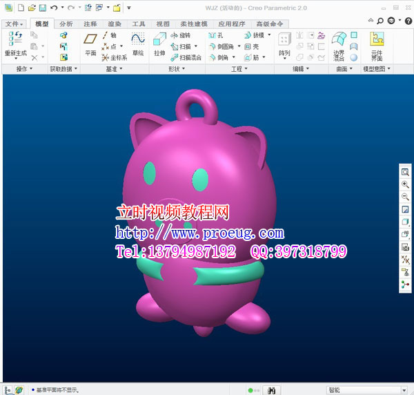
Task: Open the saved views list icon
Action: 405,234
